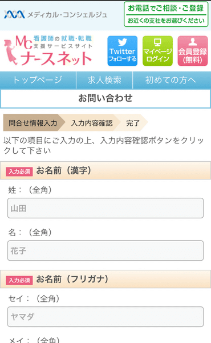
Task: Click the 問合せ情報入力 step indicator
Action: tap(33, 123)
